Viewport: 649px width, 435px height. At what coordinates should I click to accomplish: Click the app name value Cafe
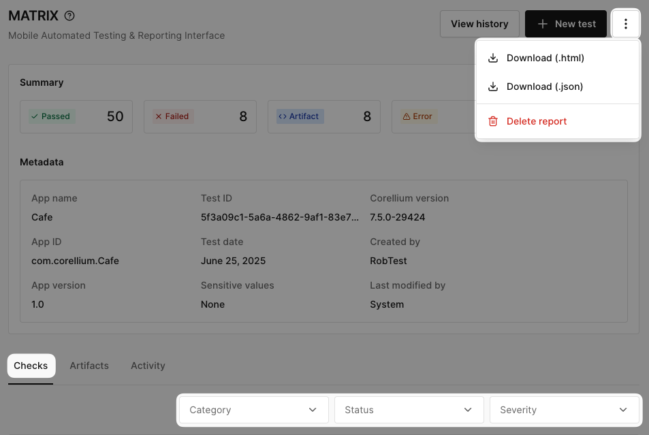42,217
